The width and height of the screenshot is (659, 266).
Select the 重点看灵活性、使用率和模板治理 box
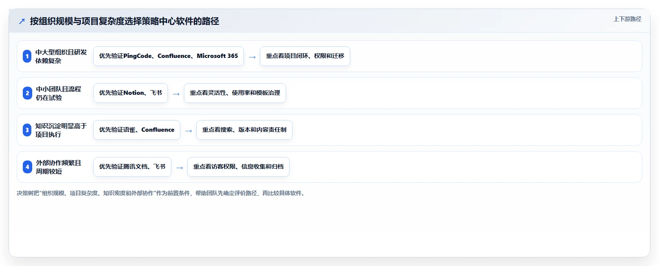pyautogui.click(x=235, y=93)
